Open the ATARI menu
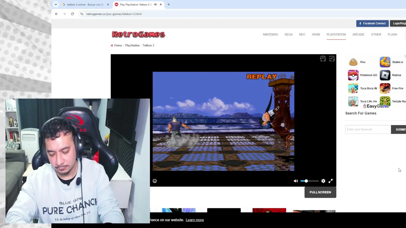This screenshot has width=406, height=228. [316, 35]
